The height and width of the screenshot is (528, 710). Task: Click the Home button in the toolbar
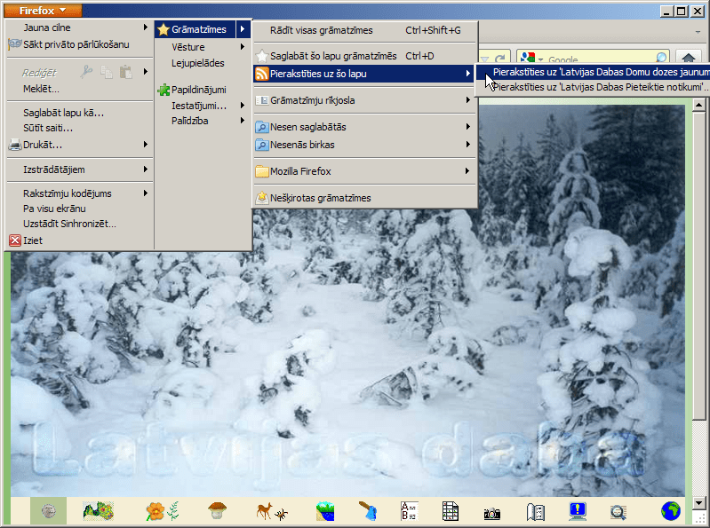pos(689,58)
